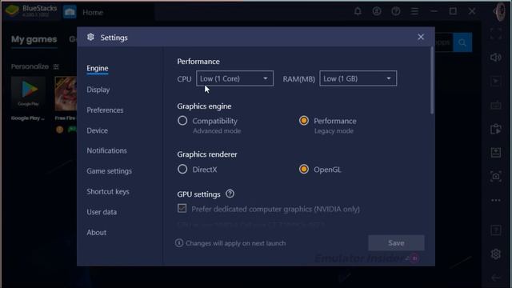The height and width of the screenshot is (288, 512).
Task: Click the Settings dialog scrollbar
Action: click(x=432, y=80)
